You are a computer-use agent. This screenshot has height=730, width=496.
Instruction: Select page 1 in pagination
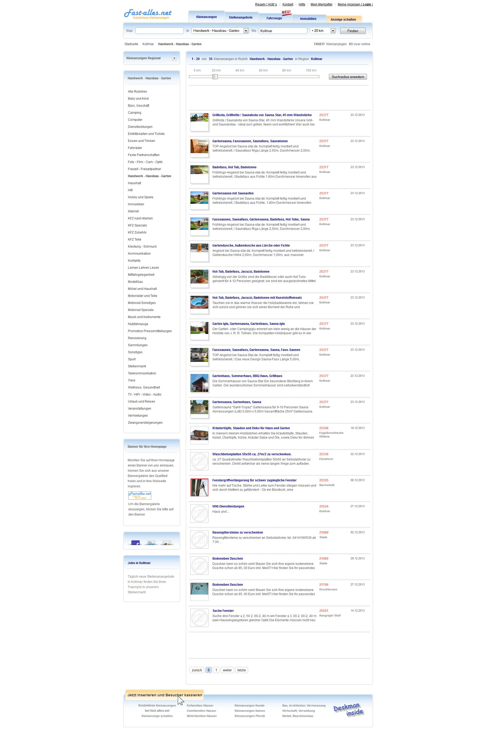point(216,670)
